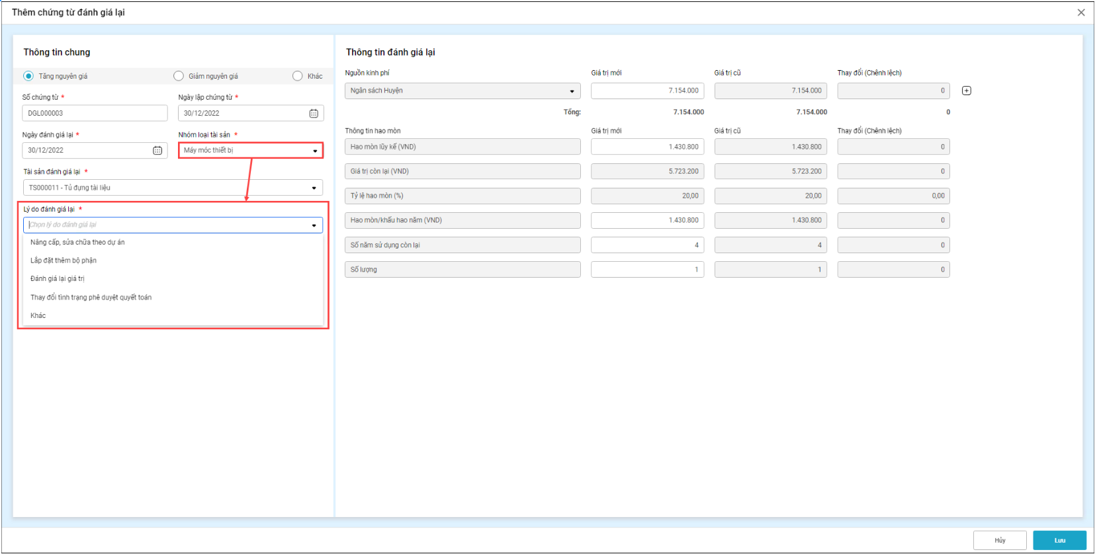Image resolution: width=1097 pixels, height=556 pixels.
Task: Select Thay đổi tình trạng phê duyệt quyết toán
Action: (91, 298)
